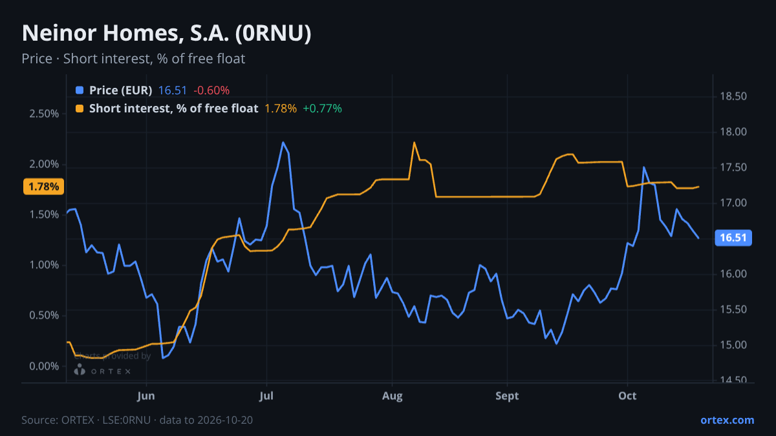The height and width of the screenshot is (436, 776).
Task: Click the Aug x-axis label
Action: point(392,396)
